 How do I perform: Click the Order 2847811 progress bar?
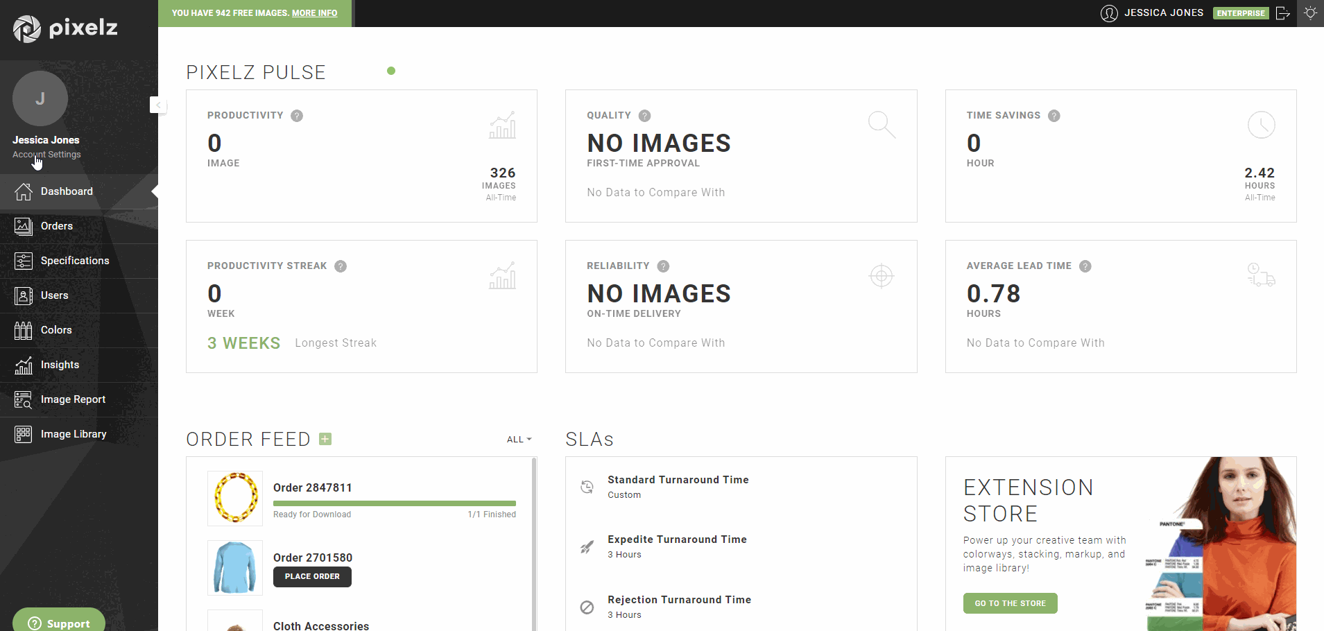click(x=395, y=503)
